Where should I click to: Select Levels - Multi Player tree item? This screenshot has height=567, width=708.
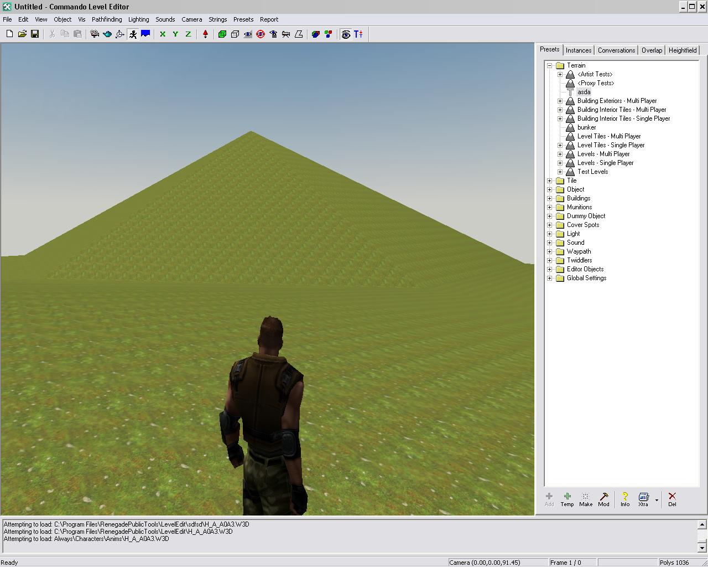point(603,154)
